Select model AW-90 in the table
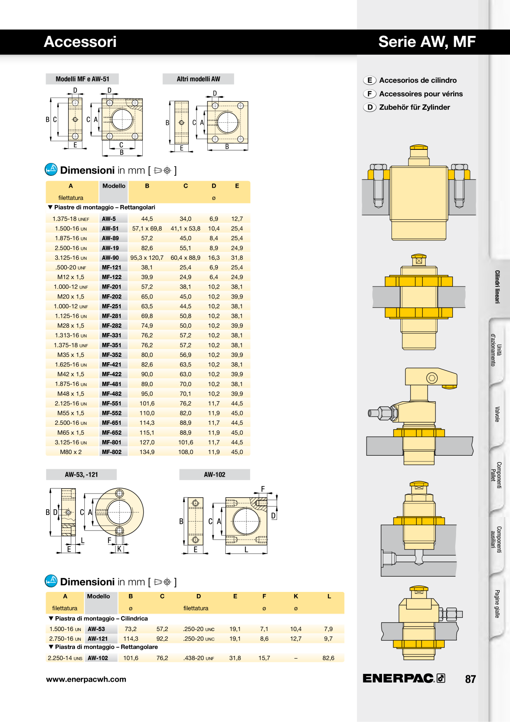Image resolution: width=510 pixels, height=722 pixels. click(114, 258)
